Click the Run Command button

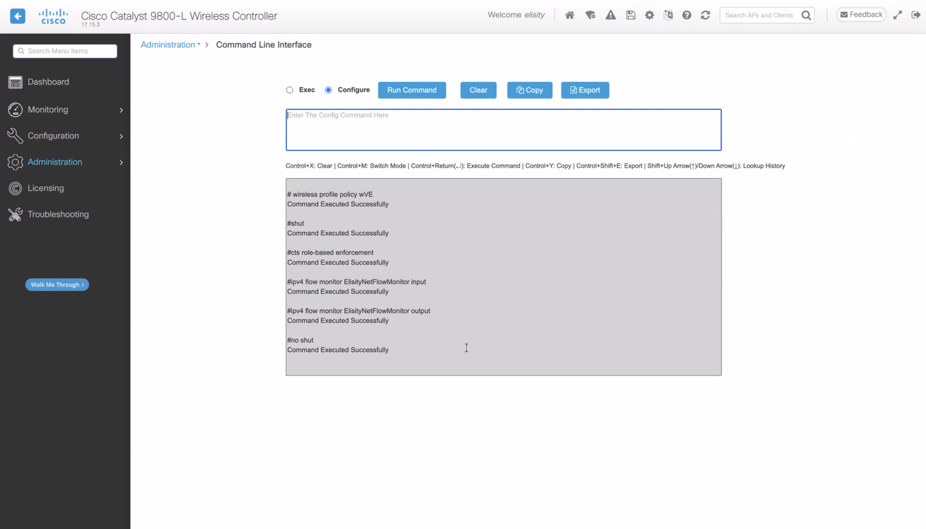[x=412, y=90]
